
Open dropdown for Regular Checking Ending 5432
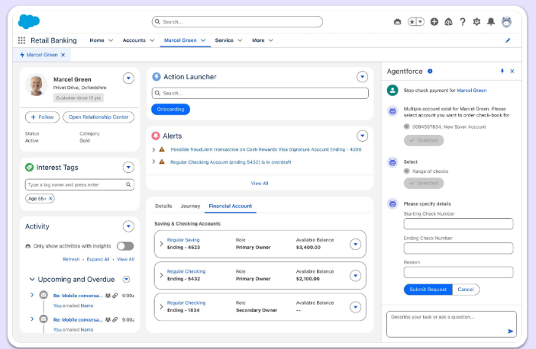[356, 275]
